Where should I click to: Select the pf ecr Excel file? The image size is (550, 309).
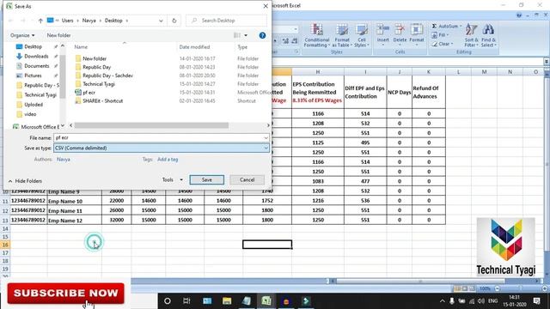pyautogui.click(x=89, y=93)
